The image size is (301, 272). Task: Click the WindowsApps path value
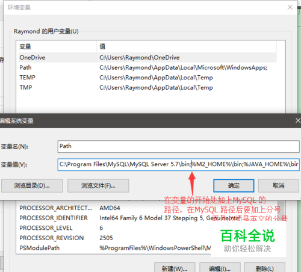(184, 67)
